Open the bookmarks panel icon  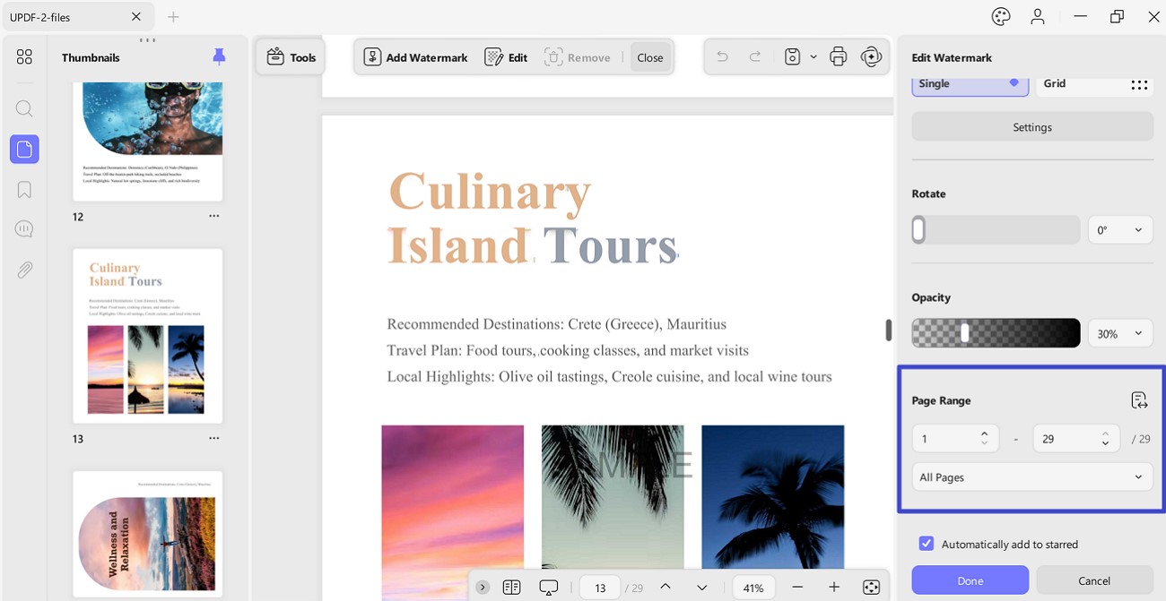[24, 190]
